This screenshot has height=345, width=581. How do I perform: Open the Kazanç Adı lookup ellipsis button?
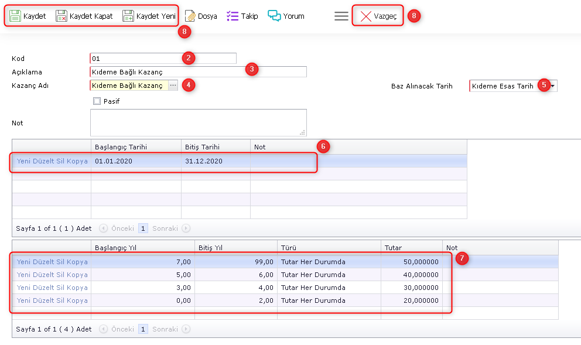click(173, 86)
